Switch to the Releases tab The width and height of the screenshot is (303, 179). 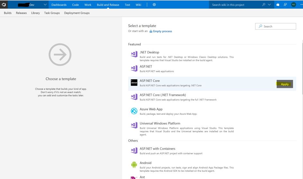tap(22, 13)
